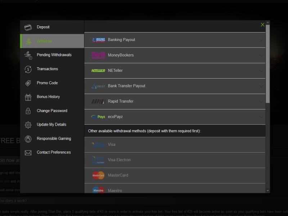The image size is (288, 216).
Task: Open the Update My Details section
Action: coord(52,125)
